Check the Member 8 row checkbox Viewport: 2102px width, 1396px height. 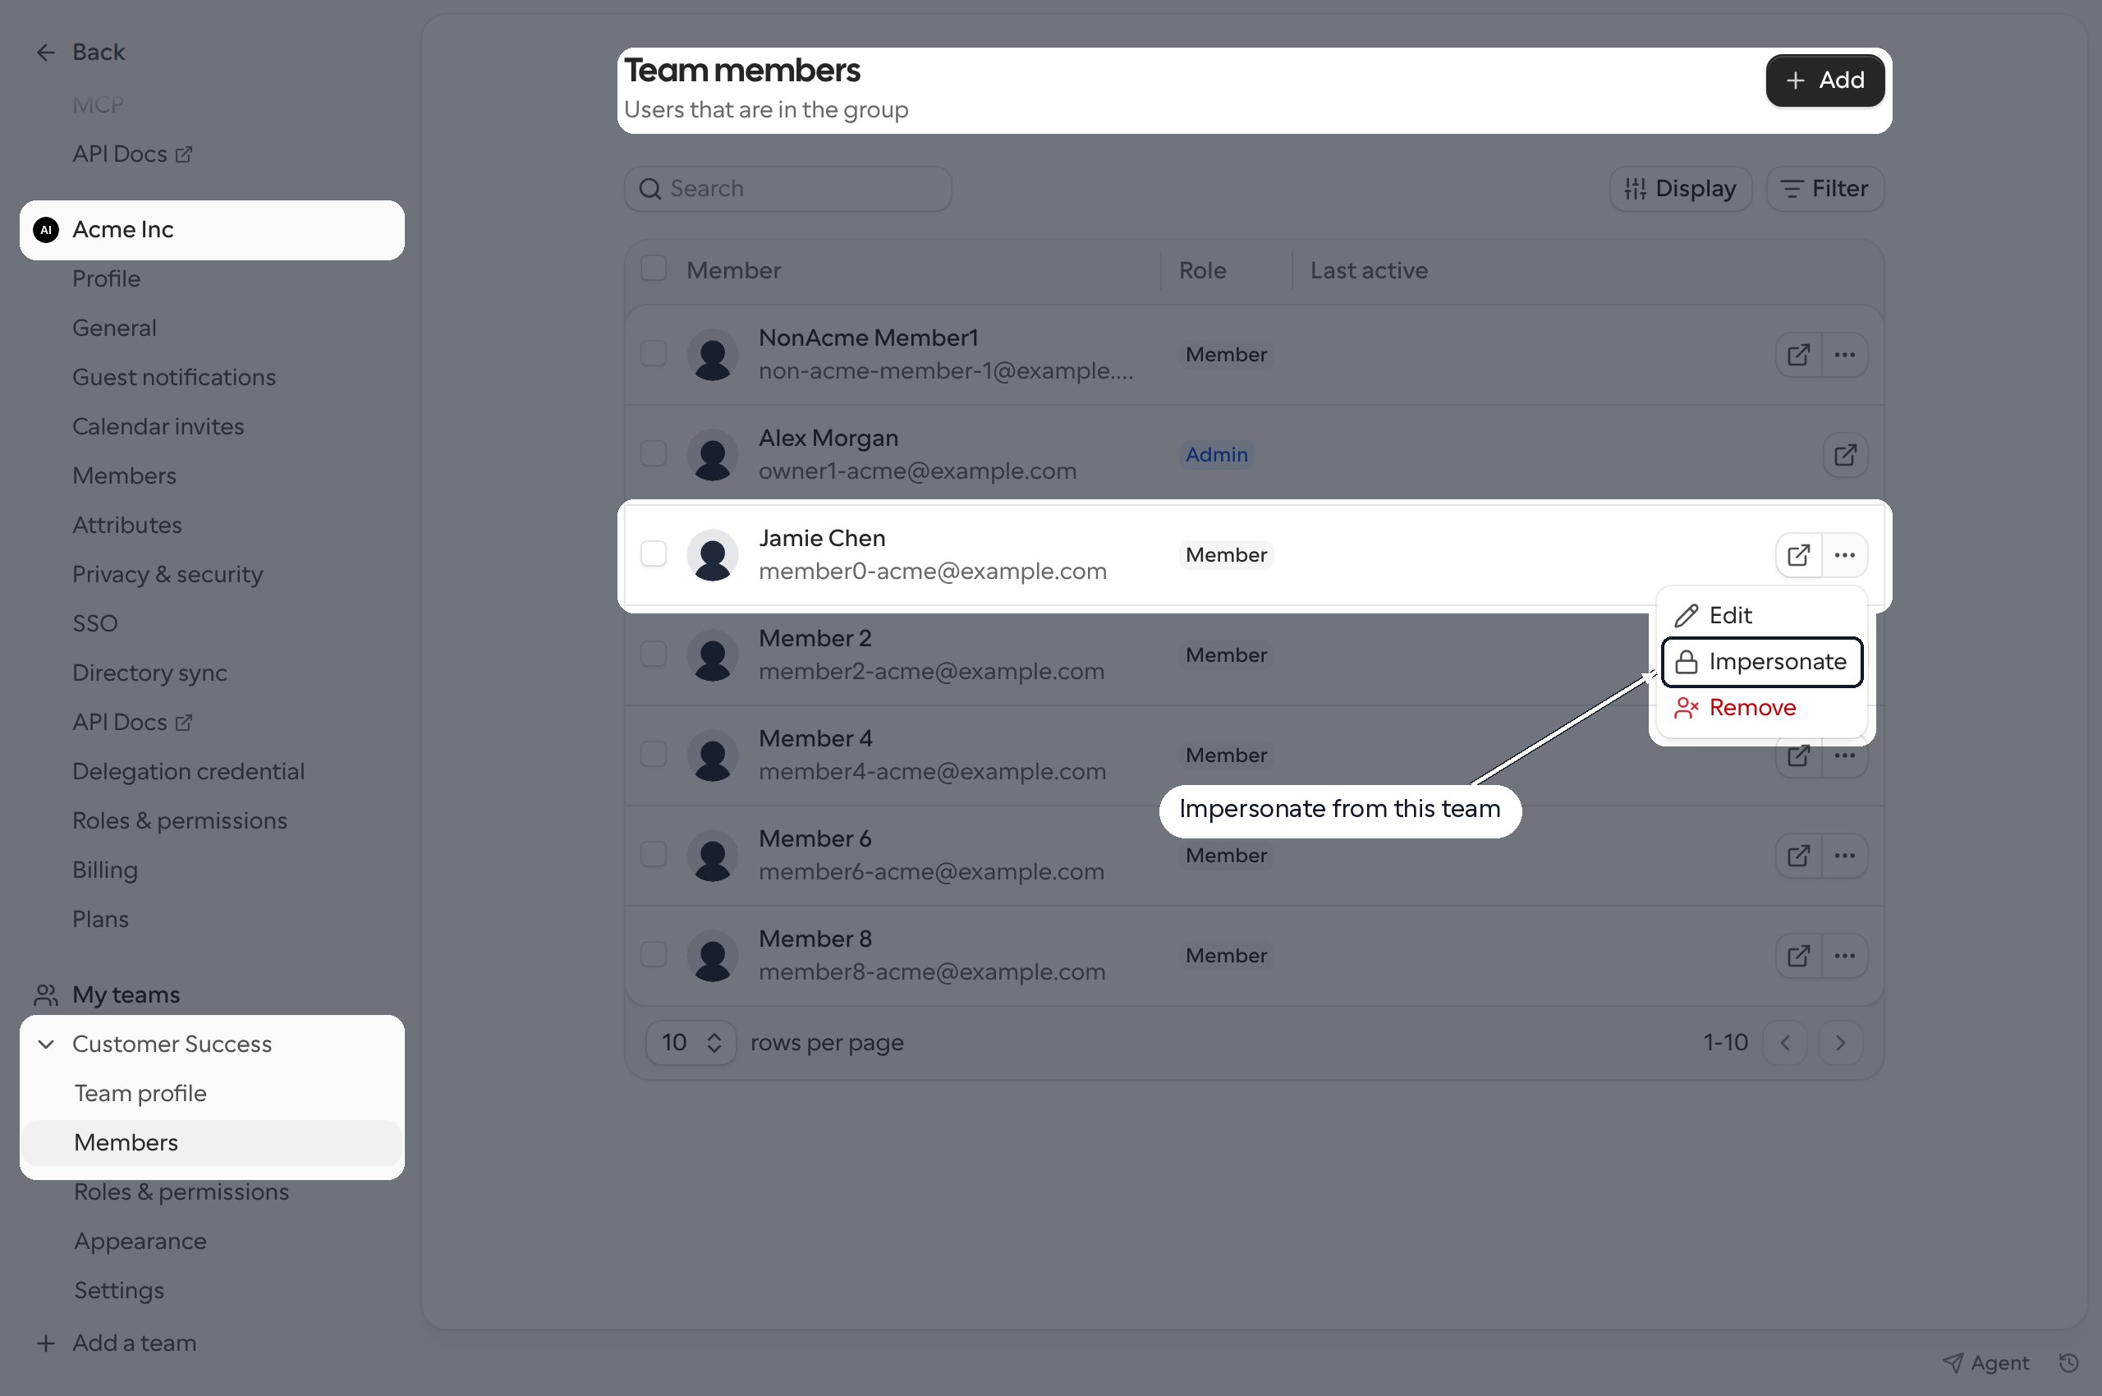[x=654, y=954]
